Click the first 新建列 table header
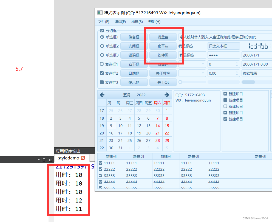Image resolution: width=272 pixels, height=222 pixels. 111,157
